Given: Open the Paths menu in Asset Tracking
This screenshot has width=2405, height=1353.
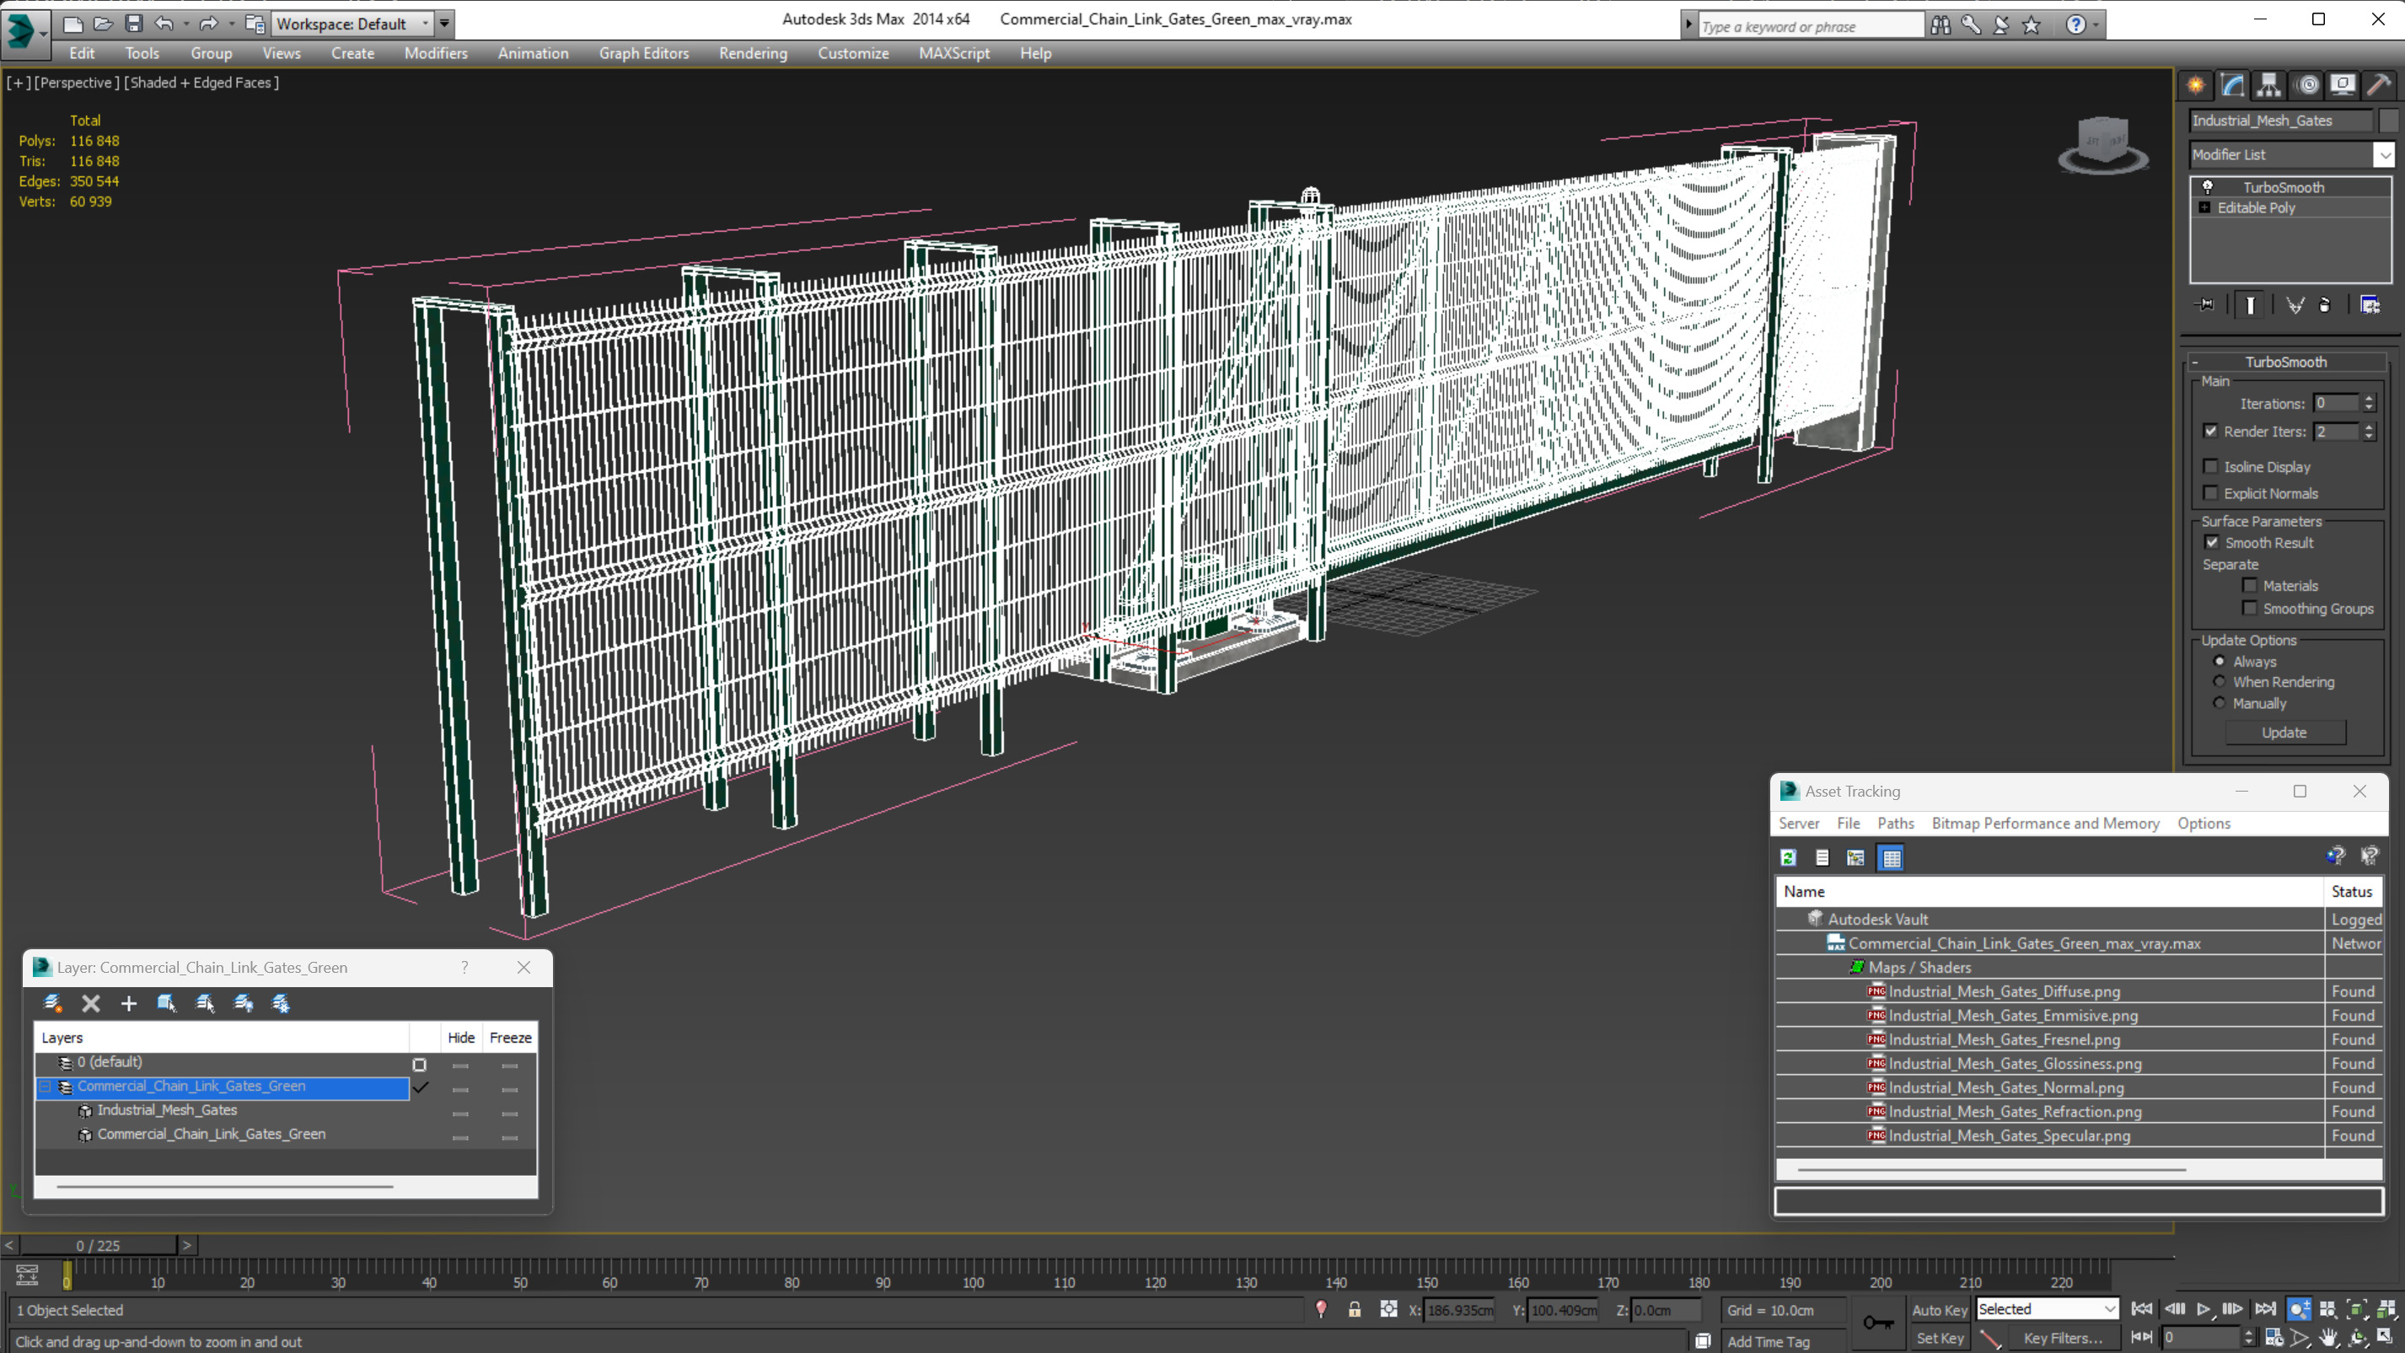Looking at the screenshot, I should [1894, 824].
